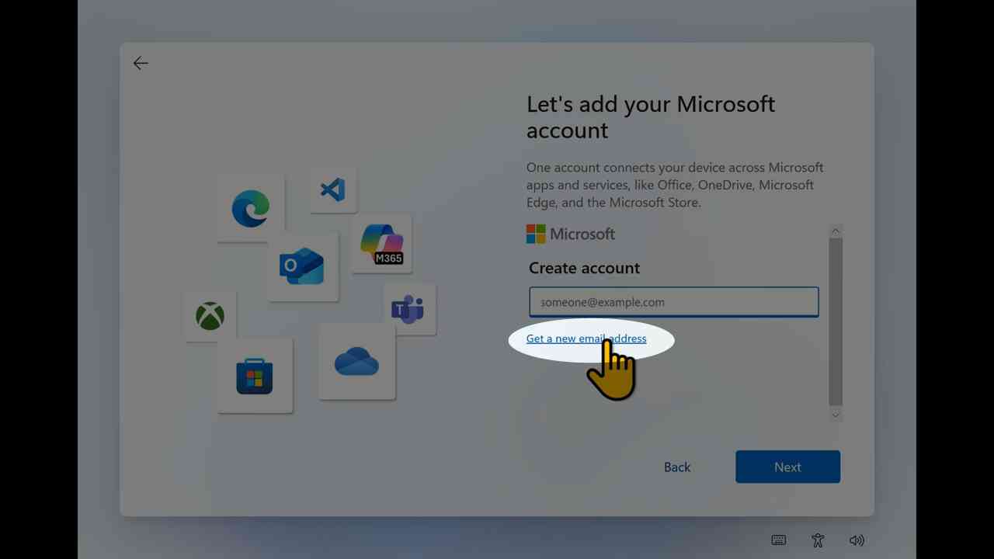Click the vertical scrollbar thumb
This screenshot has height=559, width=994.
(836, 321)
